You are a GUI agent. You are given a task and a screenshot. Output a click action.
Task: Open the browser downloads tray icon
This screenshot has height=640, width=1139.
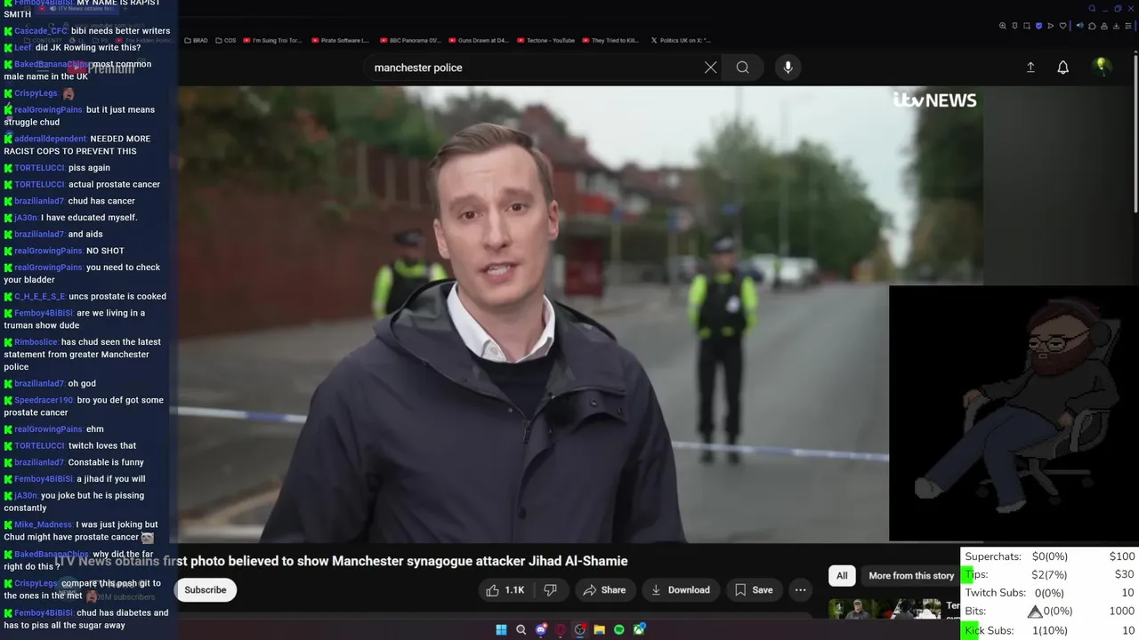coord(1116,26)
